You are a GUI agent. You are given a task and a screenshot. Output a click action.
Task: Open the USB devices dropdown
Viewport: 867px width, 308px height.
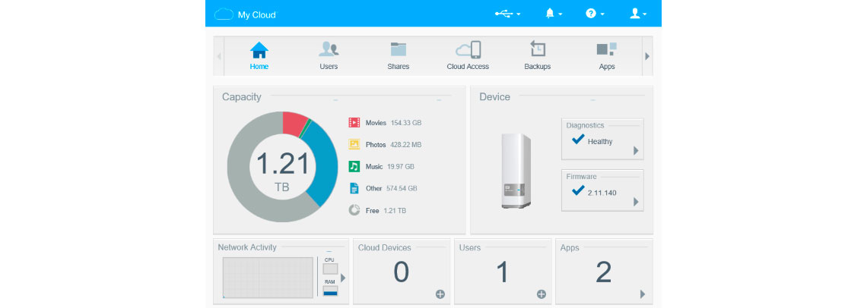tap(507, 14)
